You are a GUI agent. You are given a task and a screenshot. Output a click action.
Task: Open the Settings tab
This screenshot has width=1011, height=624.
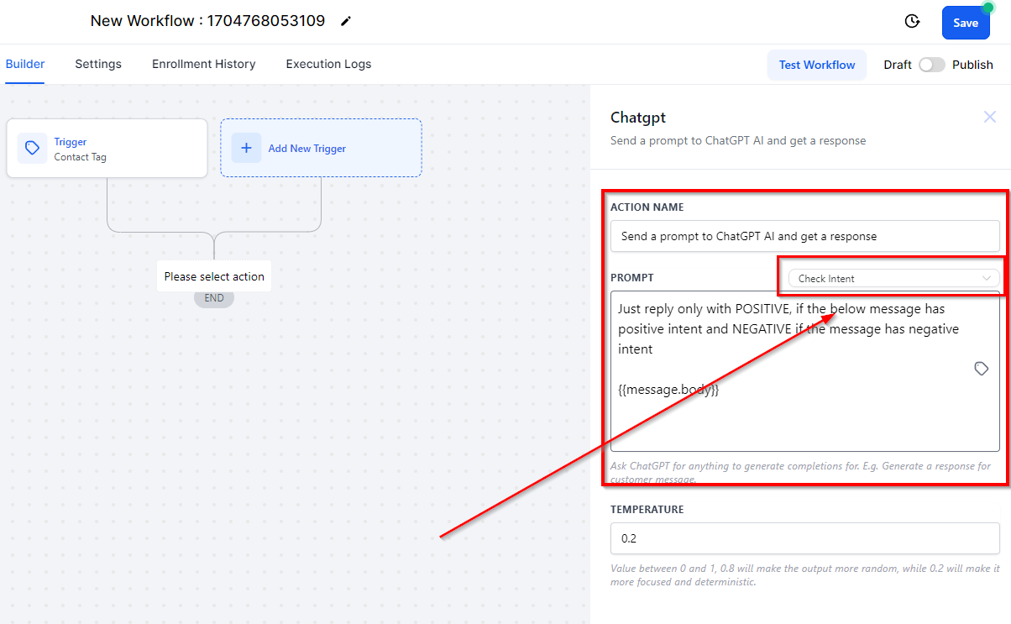point(98,64)
